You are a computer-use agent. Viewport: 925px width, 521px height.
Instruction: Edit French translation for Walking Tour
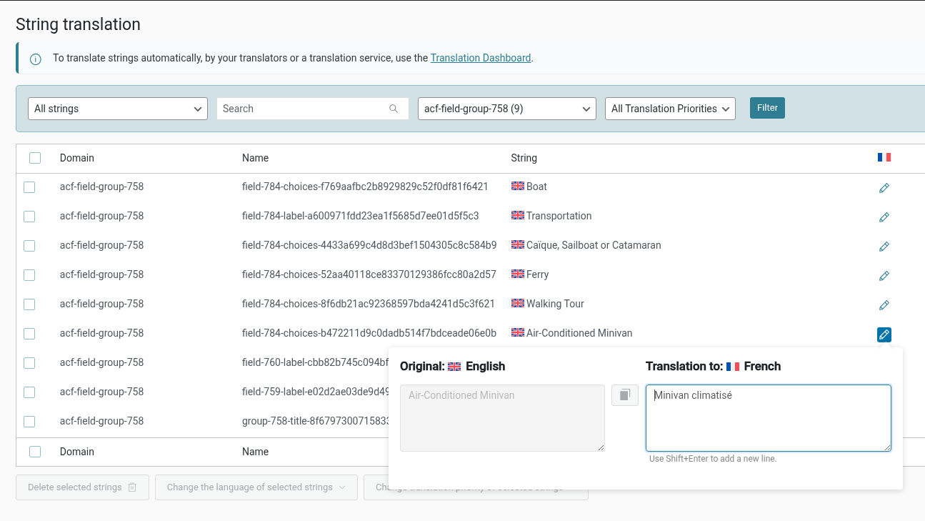pos(884,305)
